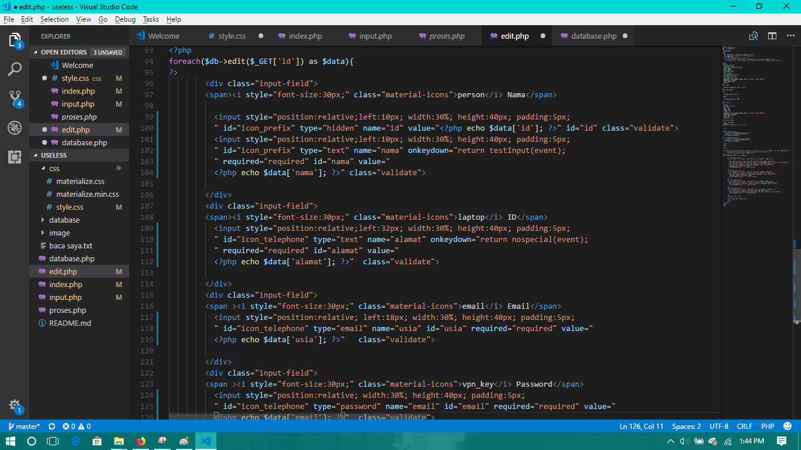
Task: Open the Debug menu
Action: point(125,19)
